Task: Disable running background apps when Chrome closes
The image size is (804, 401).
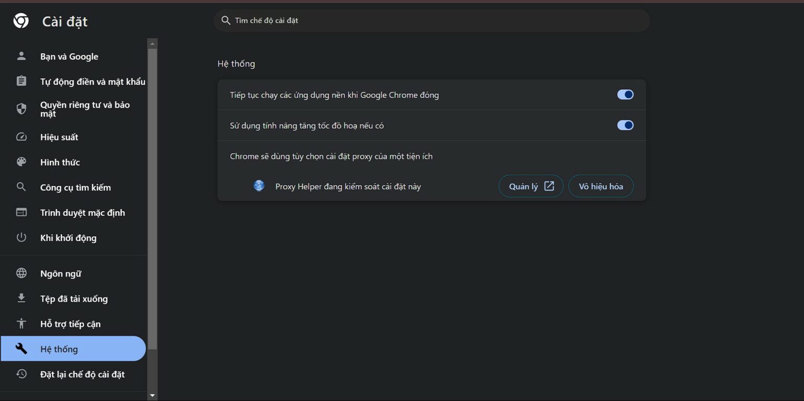Action: coord(625,95)
